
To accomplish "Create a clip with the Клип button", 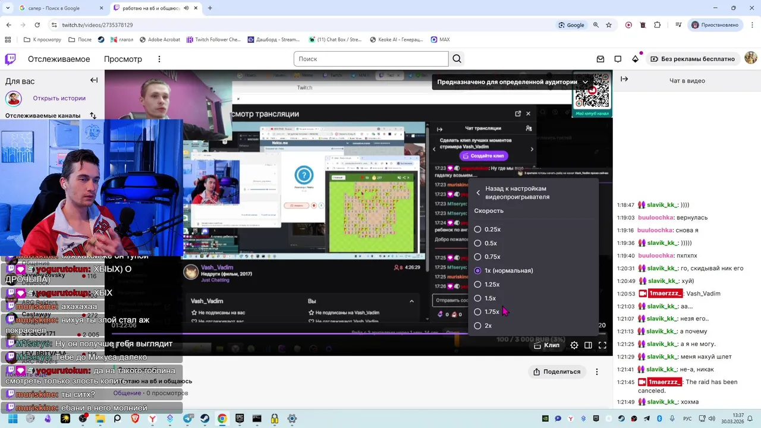I will (546, 345).
